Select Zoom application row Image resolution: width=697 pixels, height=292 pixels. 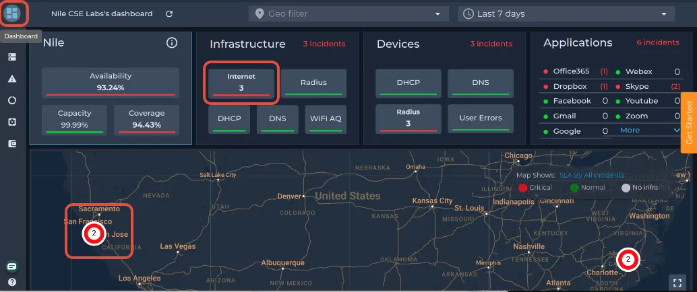pyautogui.click(x=648, y=116)
